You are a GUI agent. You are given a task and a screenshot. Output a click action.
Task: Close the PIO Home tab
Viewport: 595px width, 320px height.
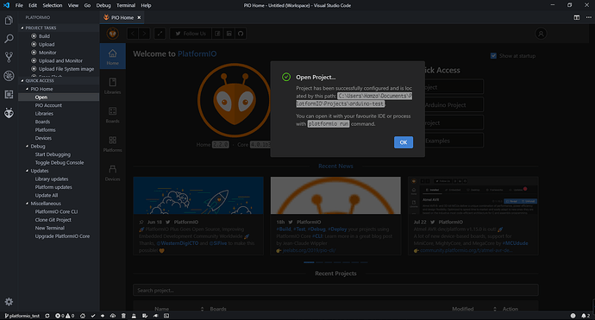139,17
